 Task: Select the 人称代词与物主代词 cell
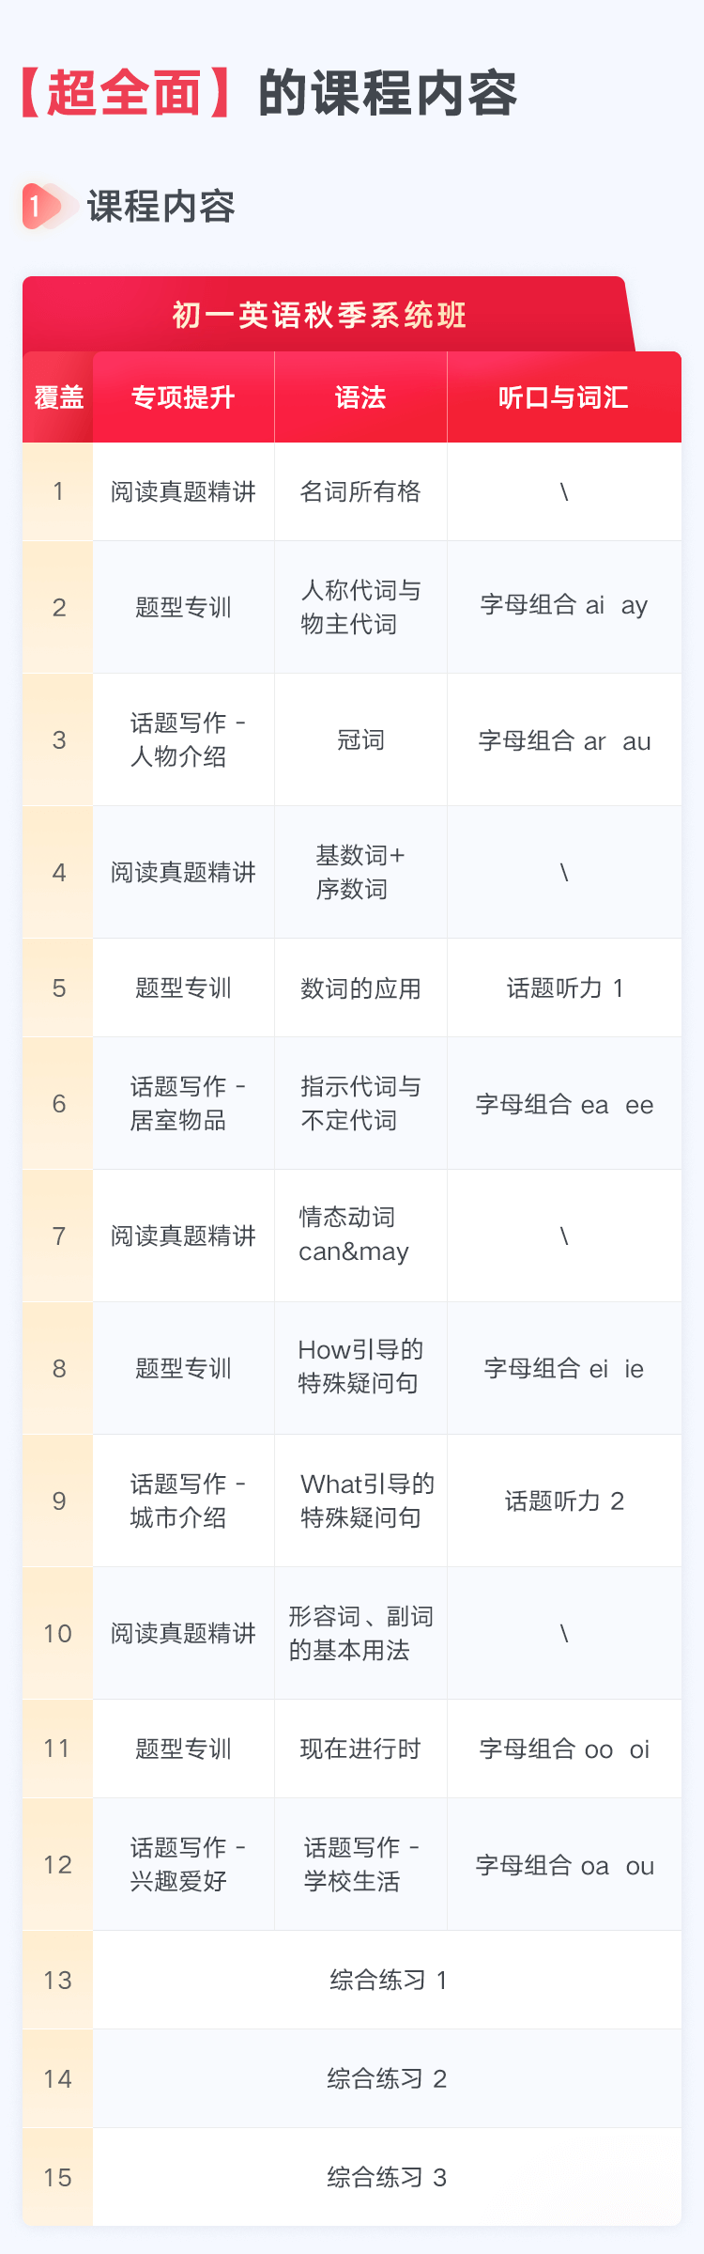click(x=360, y=607)
